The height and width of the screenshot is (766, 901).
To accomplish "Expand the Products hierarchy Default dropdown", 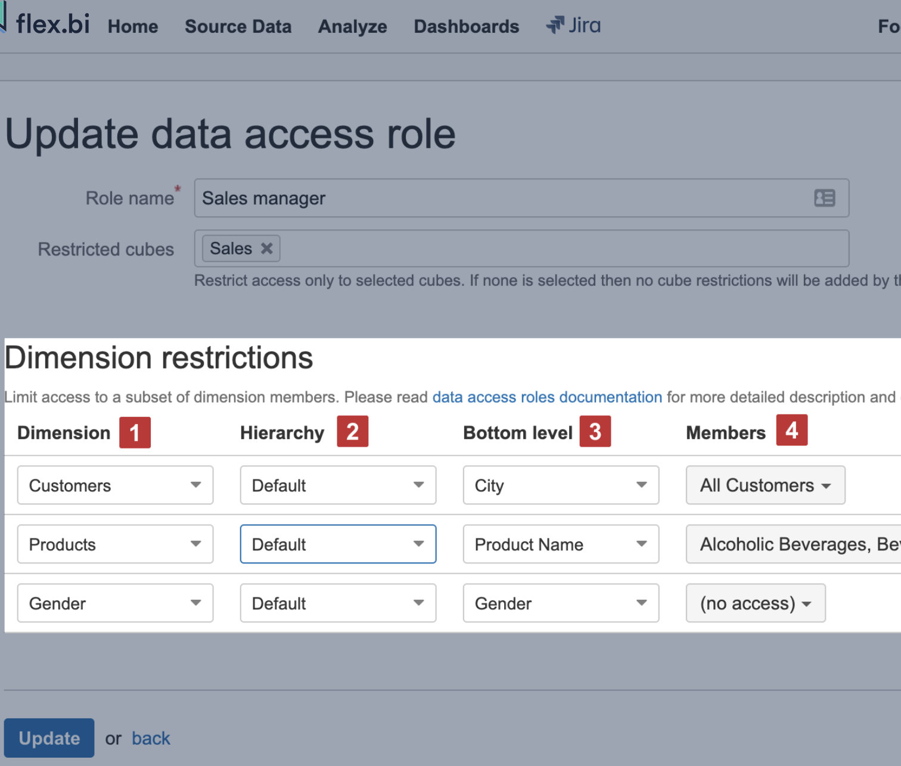I will (x=338, y=544).
